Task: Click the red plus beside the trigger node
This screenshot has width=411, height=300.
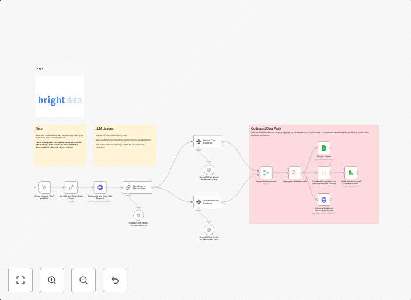Action: pyautogui.click(x=34, y=187)
